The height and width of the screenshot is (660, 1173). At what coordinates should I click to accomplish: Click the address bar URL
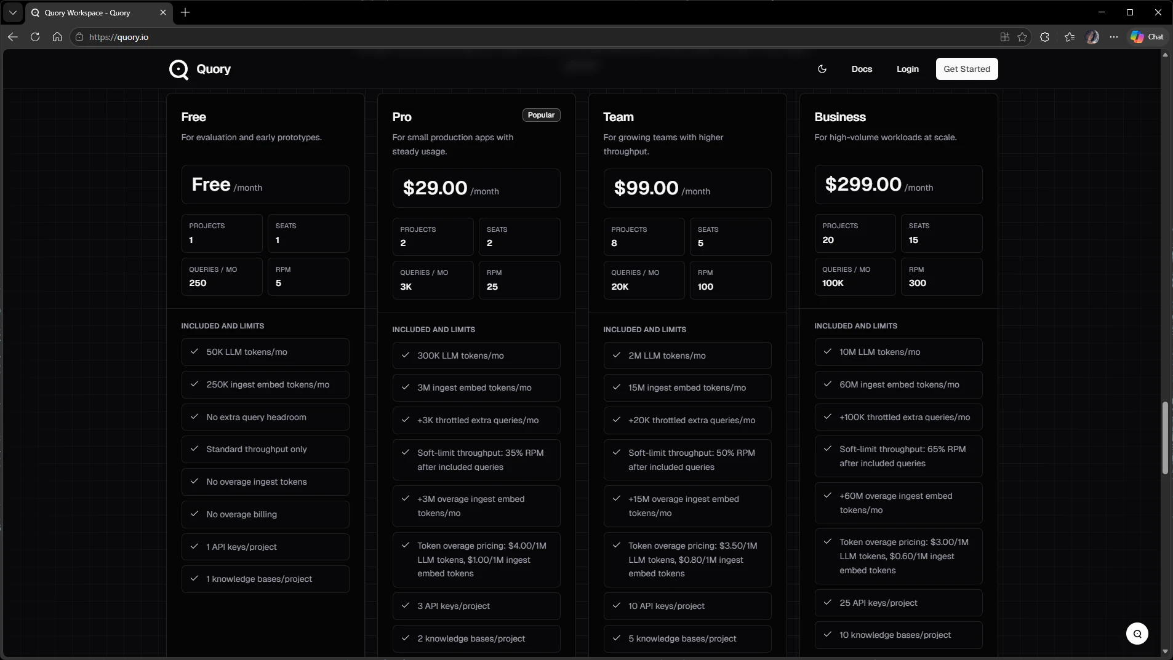[x=119, y=37]
